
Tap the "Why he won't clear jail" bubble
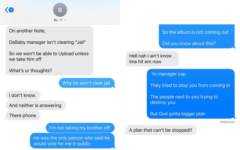(x=87, y=83)
